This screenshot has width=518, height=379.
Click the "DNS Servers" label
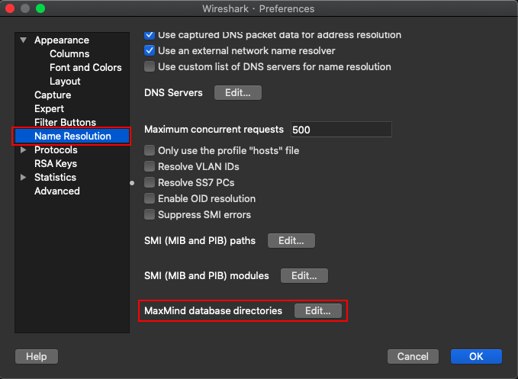[x=173, y=93]
